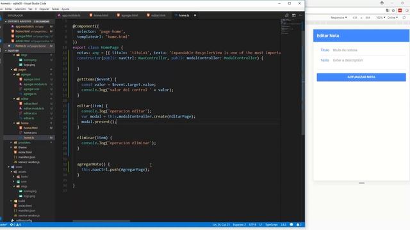The width and height of the screenshot is (410, 230).
Task: Click the split editor icon
Action: coord(294,15)
